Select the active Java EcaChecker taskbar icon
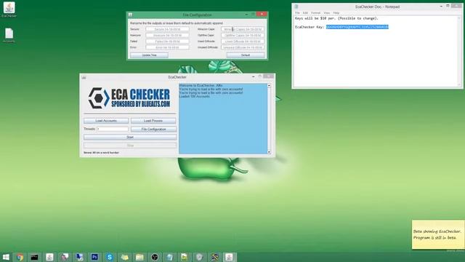Image resolution: width=465 pixels, height=262 pixels. coord(229,257)
